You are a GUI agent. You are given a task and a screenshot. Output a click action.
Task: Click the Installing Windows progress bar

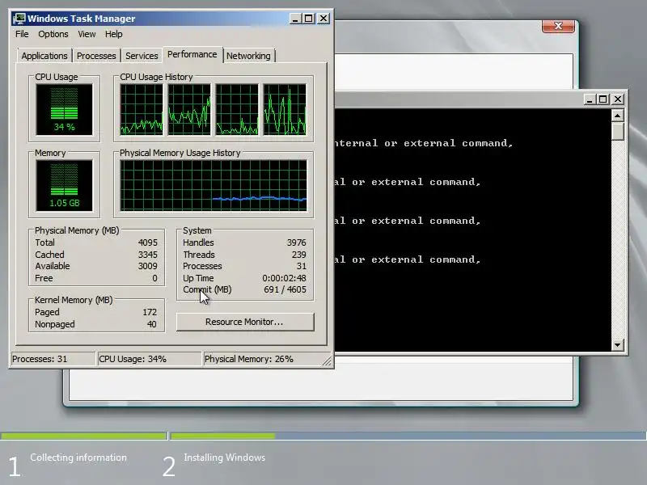point(408,436)
